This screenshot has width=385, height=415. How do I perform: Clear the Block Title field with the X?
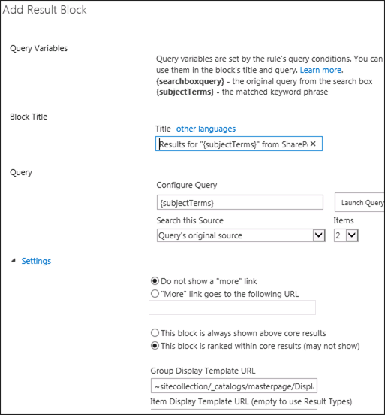click(x=313, y=144)
